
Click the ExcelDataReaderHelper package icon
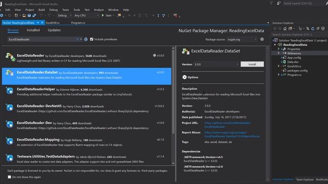pos(10,90)
